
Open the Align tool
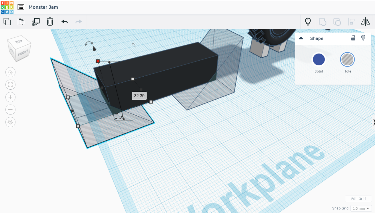[351, 22]
